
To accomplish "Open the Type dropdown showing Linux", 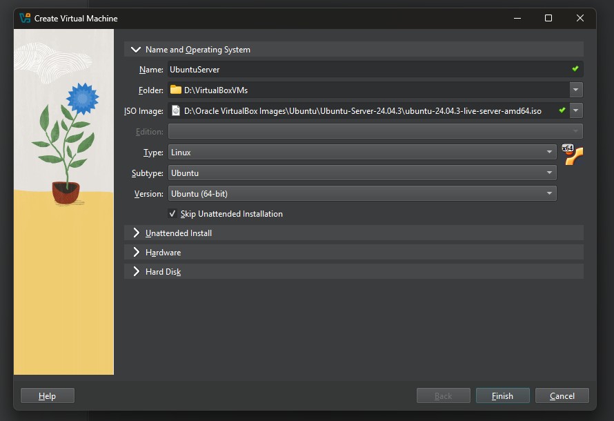I will click(362, 152).
